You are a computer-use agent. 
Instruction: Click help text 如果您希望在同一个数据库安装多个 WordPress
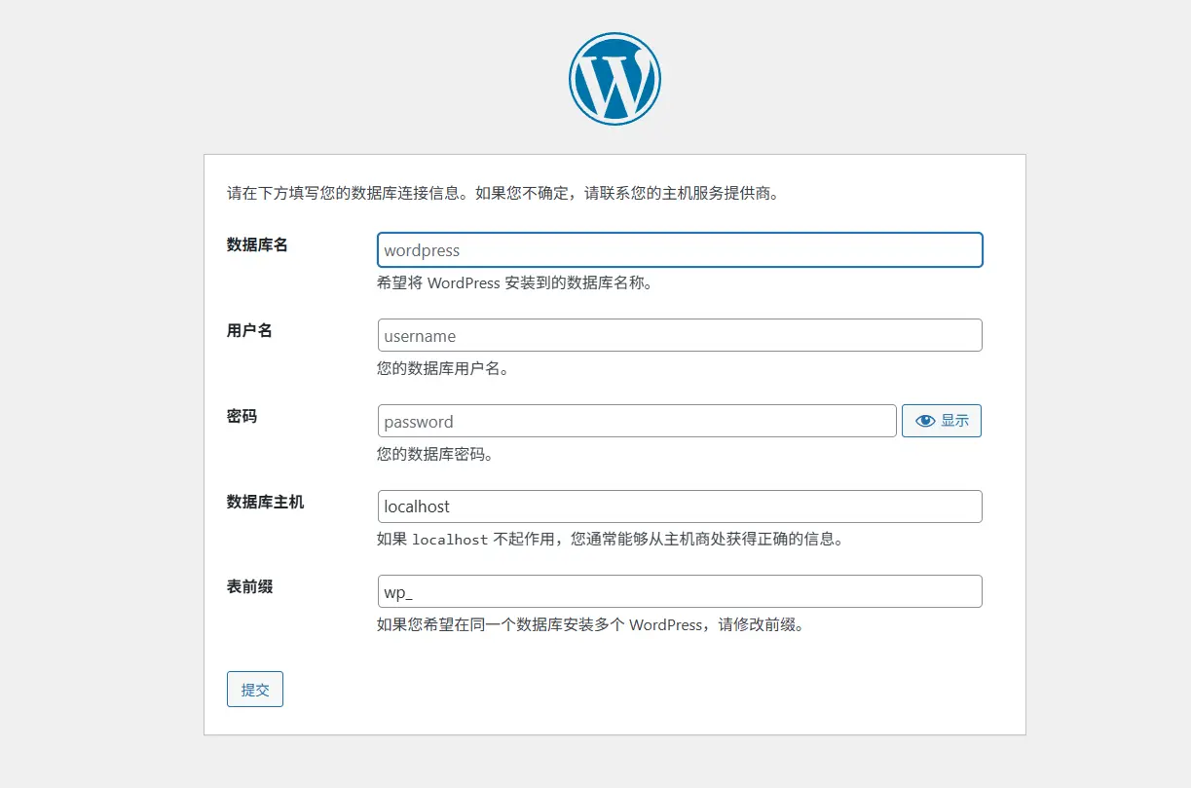pyautogui.click(x=540, y=624)
